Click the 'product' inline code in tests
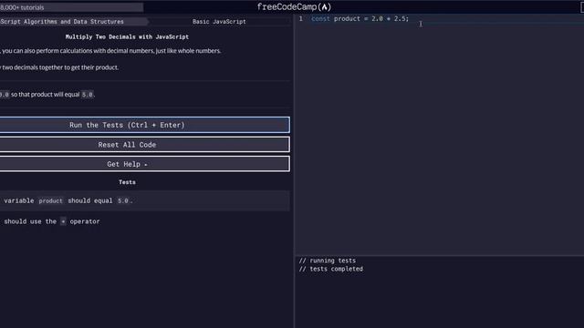 (51, 200)
